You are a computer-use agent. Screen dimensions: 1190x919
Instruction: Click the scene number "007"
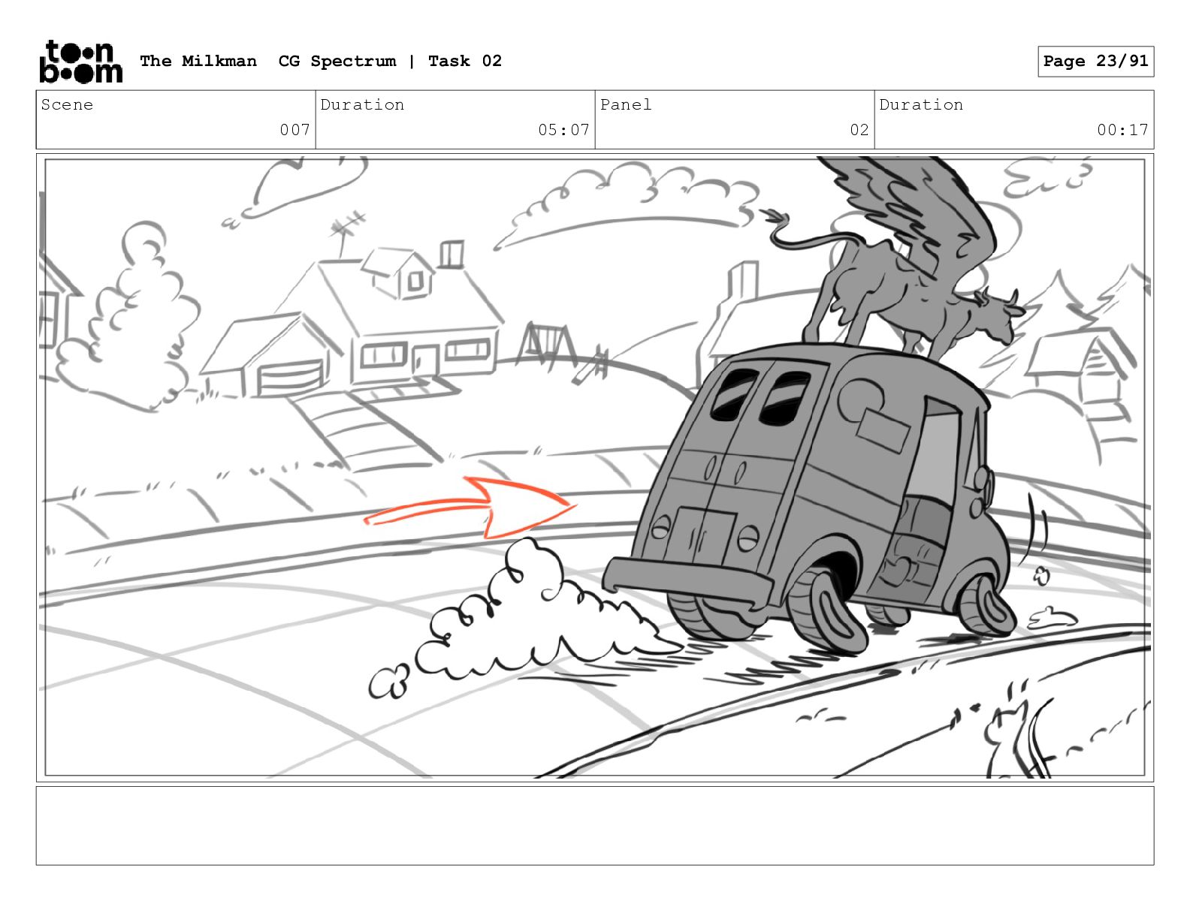(x=294, y=130)
